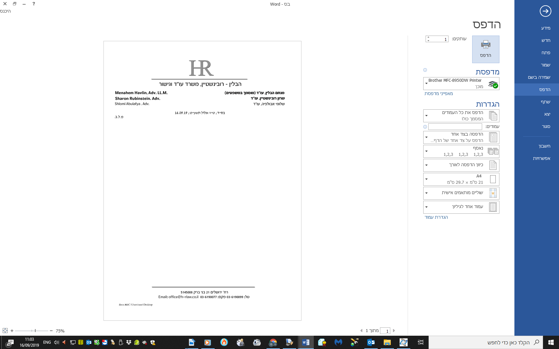Open the orange flame app on taskbar
The image size is (559, 349).
224,342
